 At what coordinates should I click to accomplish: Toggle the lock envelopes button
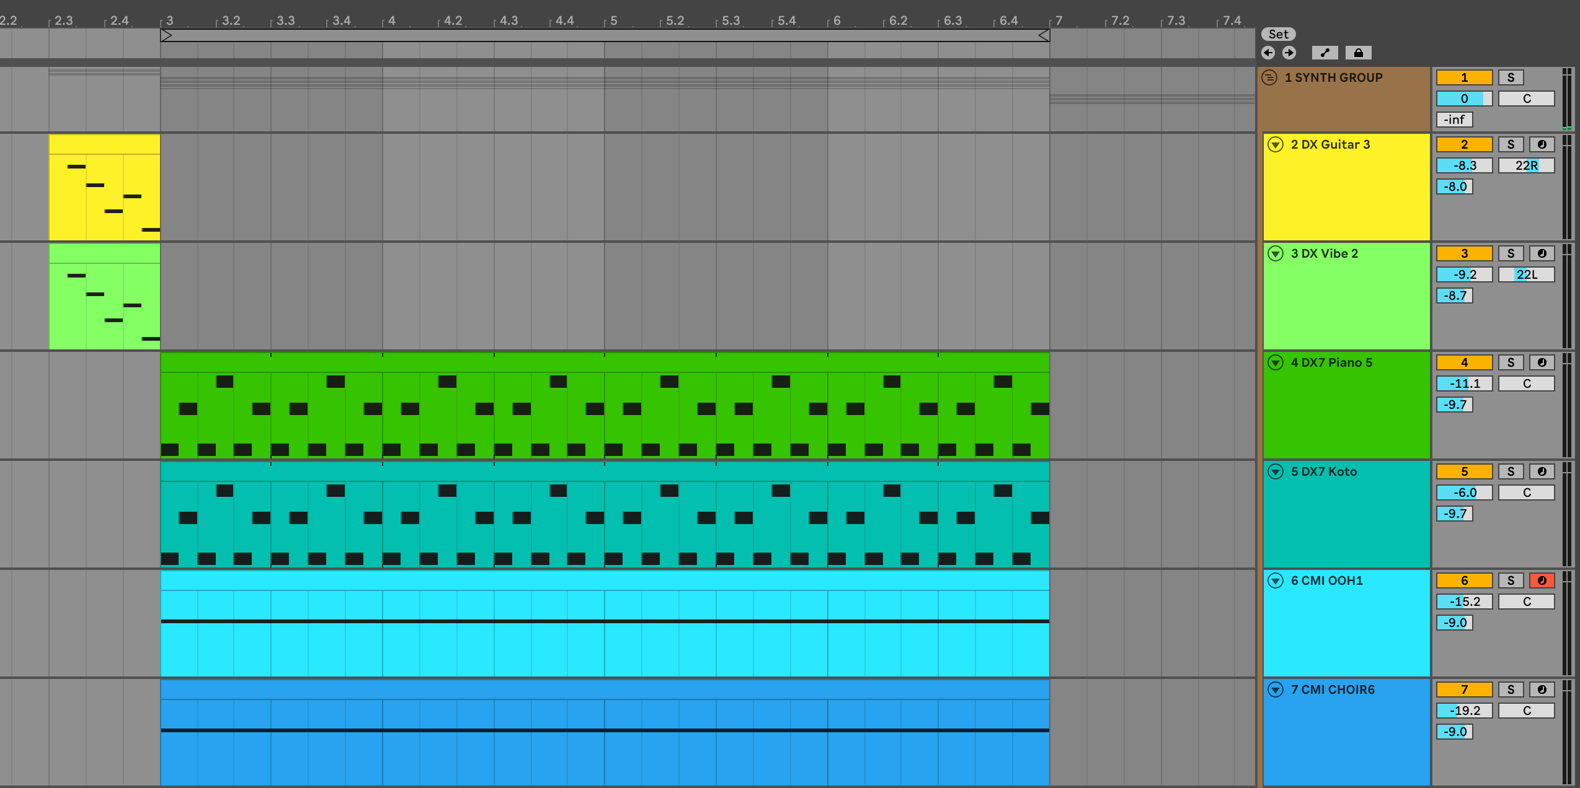pyautogui.click(x=1358, y=53)
